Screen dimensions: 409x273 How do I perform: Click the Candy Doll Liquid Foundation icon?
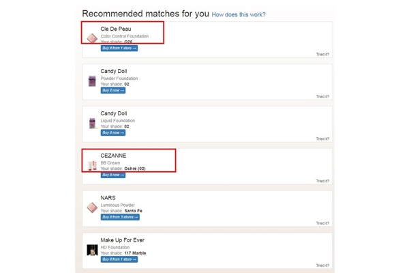(92, 124)
